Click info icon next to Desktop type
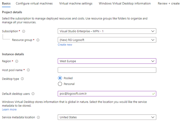 click(x=22, y=79)
